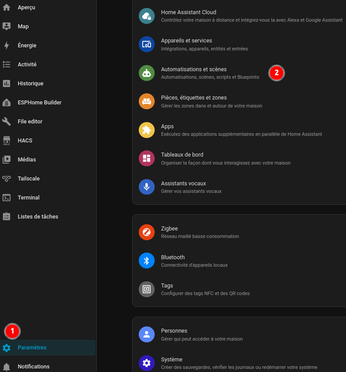Screen dimensions: 346x372
Task: Click 'Intégrations, appareils, entités et entrées' description
Action: tap(205, 49)
